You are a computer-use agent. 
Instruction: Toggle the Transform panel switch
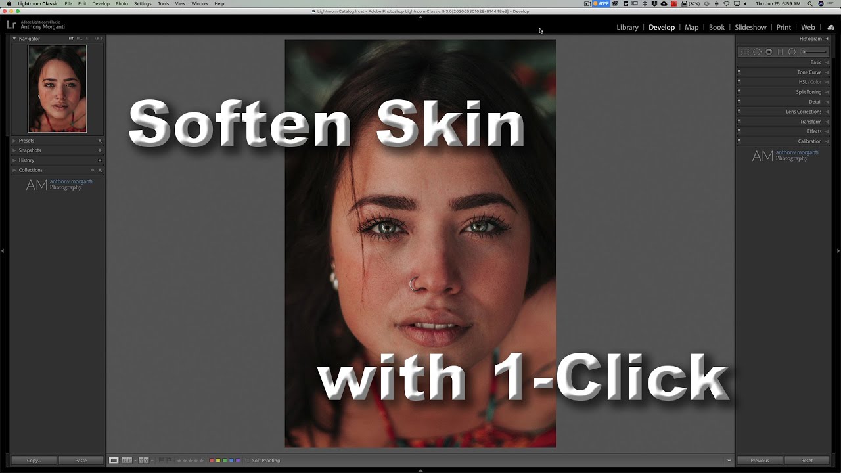pyautogui.click(x=739, y=122)
